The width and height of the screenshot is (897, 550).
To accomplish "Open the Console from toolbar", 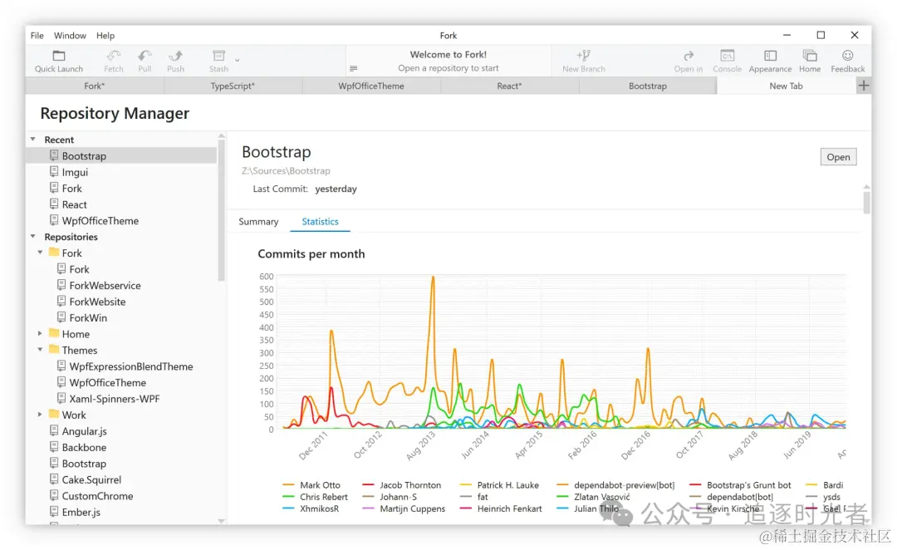I will tap(727, 61).
